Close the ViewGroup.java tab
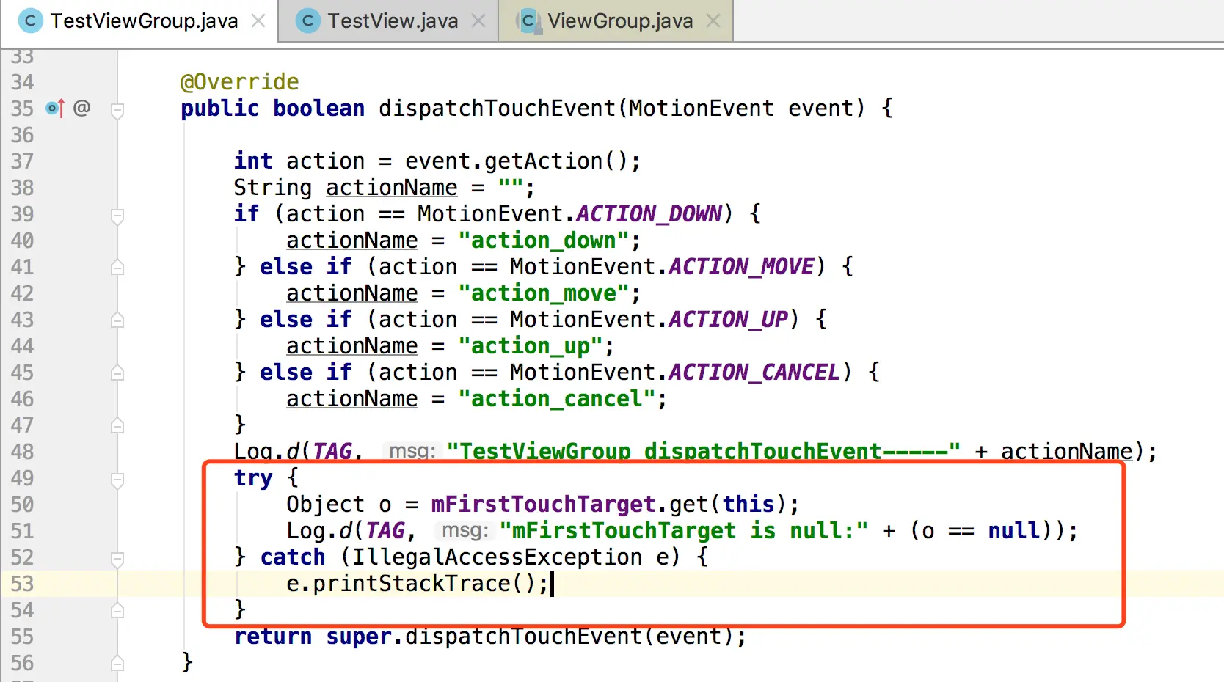This screenshot has width=1224, height=682. coord(713,21)
